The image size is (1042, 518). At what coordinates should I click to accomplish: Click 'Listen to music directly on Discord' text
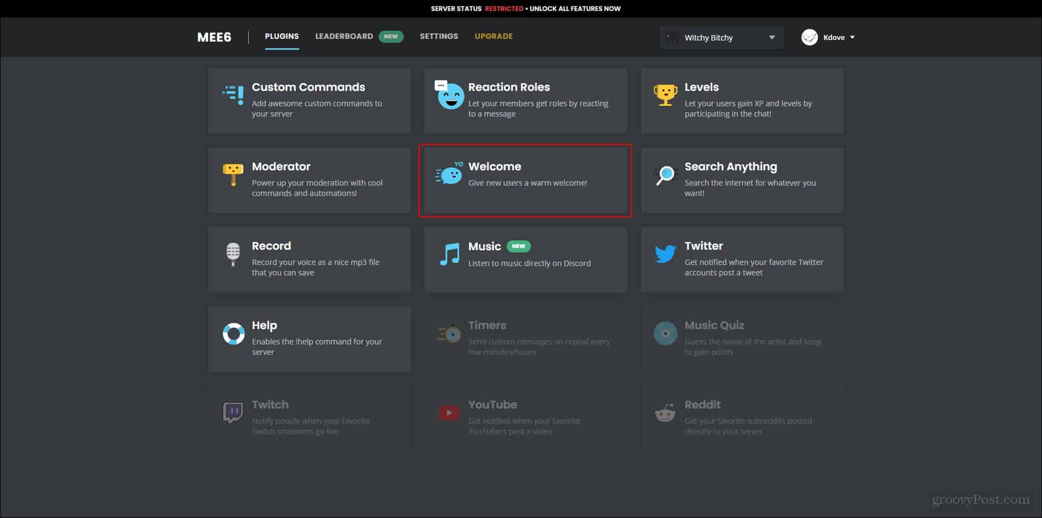(x=530, y=263)
